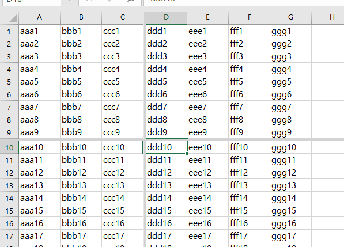The height and width of the screenshot is (247, 344).
Task: Select row 1 header
Action: [9, 31]
